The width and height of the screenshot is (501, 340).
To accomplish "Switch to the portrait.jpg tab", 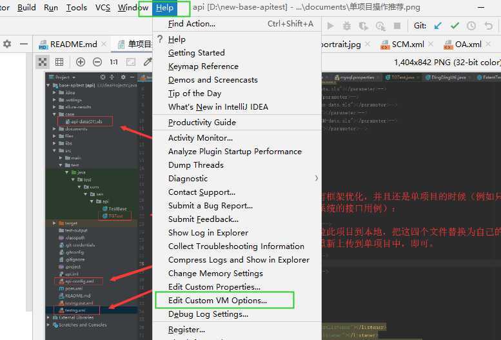I will 341,44.
